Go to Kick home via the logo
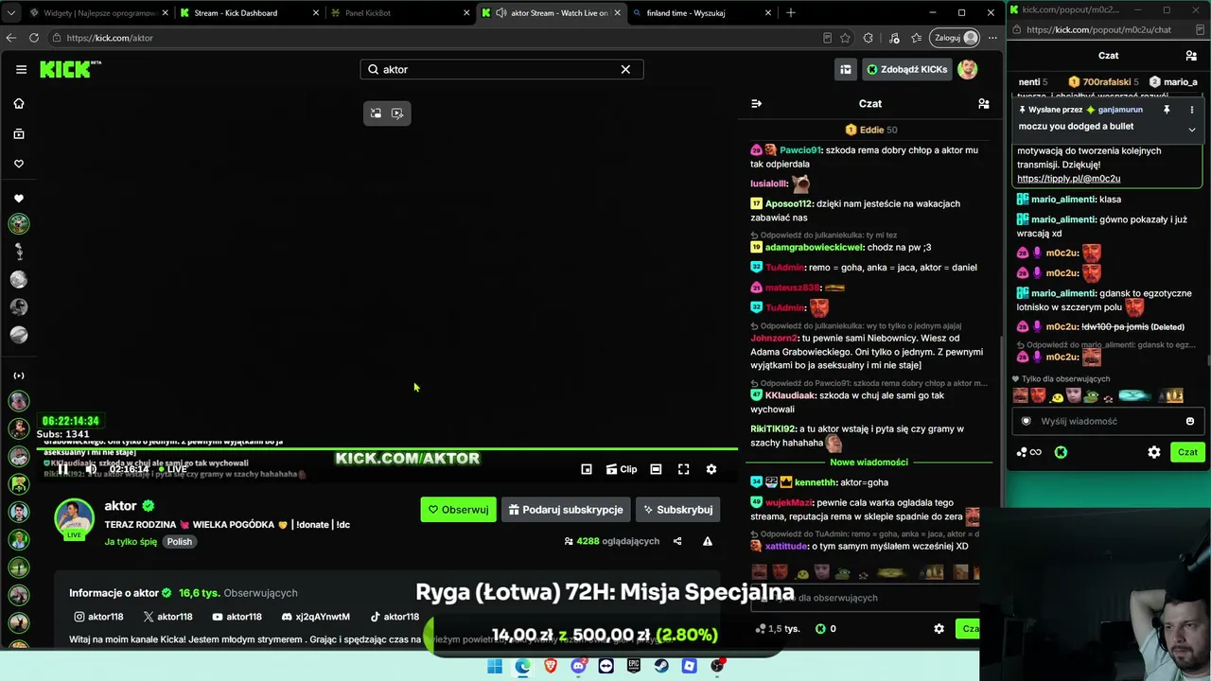 click(70, 69)
